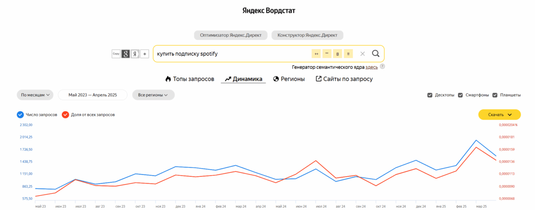Open the Регионы tab

[x=289, y=79]
